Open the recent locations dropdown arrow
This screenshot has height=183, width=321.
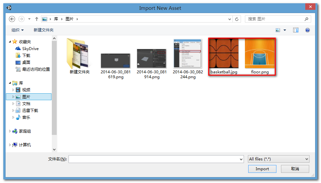[x=29, y=19]
